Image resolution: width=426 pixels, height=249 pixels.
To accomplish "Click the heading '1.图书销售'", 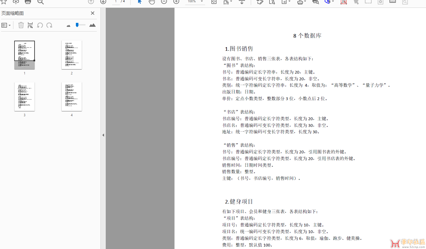I will (x=239, y=49).
